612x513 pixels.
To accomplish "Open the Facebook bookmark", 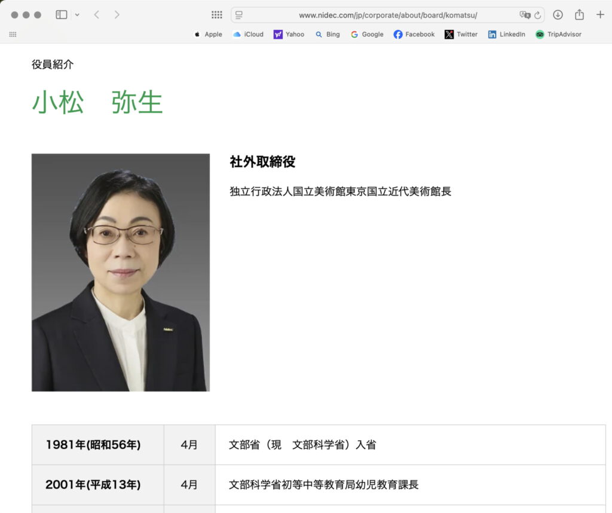I will (414, 34).
